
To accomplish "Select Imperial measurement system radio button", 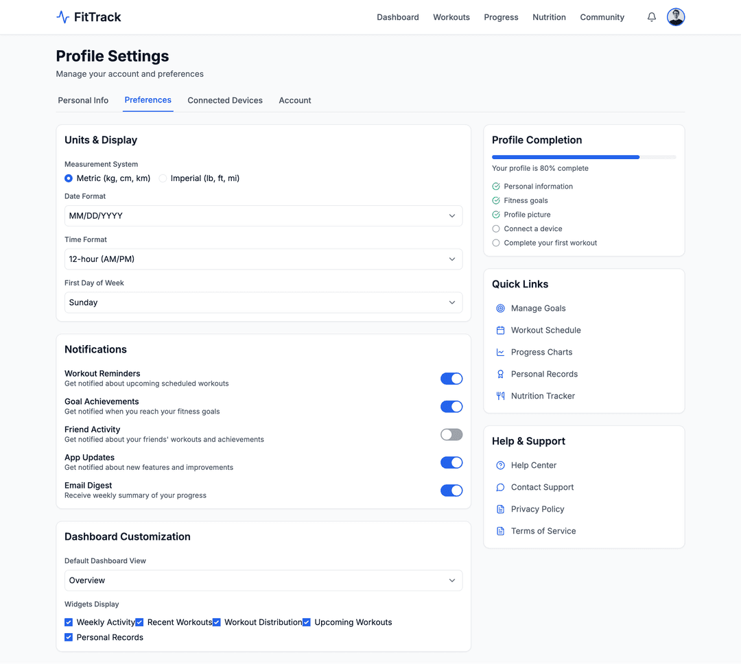I will tap(163, 178).
